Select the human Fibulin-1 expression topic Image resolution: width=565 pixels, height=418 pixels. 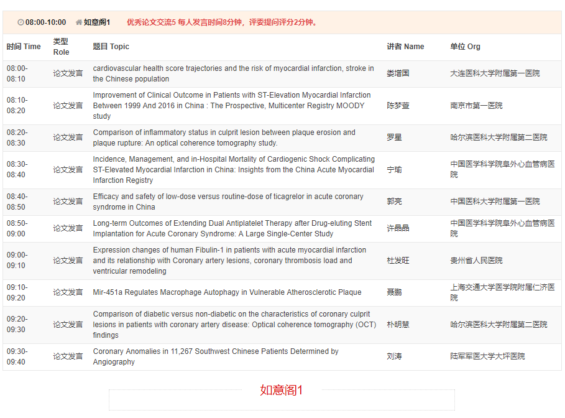click(x=229, y=261)
